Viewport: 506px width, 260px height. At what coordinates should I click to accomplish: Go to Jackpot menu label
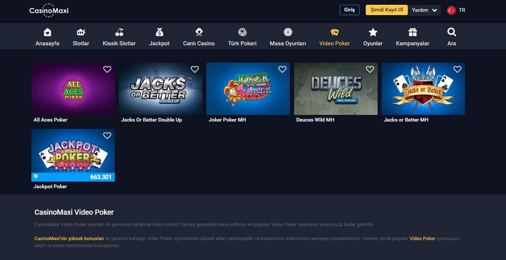[x=159, y=43]
